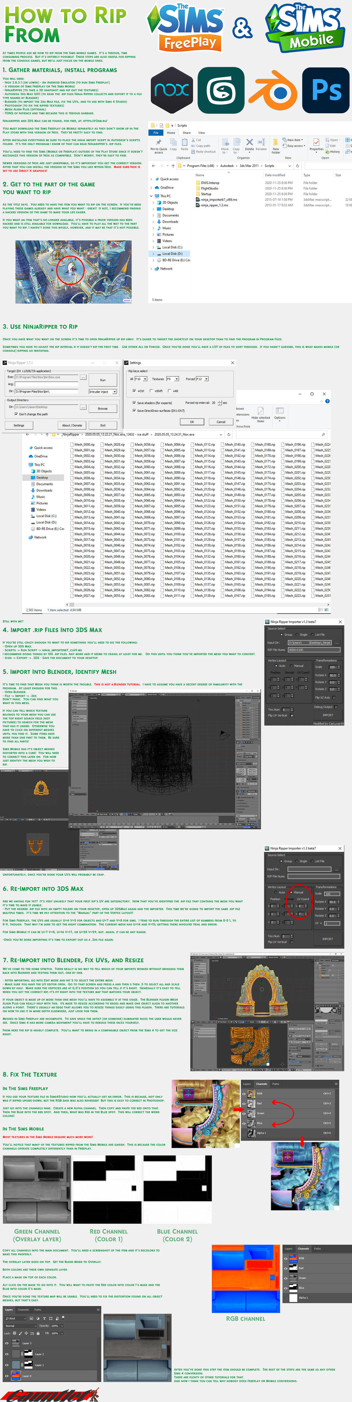Viewport: 352px width, 1402px height.
Task: Open Paths tab in panel showing Ctrl+2 shortcuts
Action: pos(275,1083)
